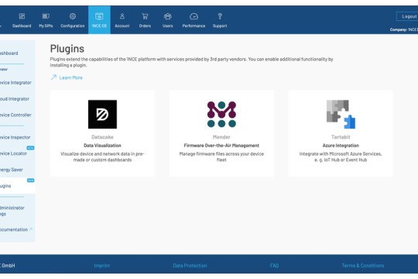This screenshot has height=279, width=418.
Task: Click the Support question mark icon
Action: pyautogui.click(x=220, y=16)
